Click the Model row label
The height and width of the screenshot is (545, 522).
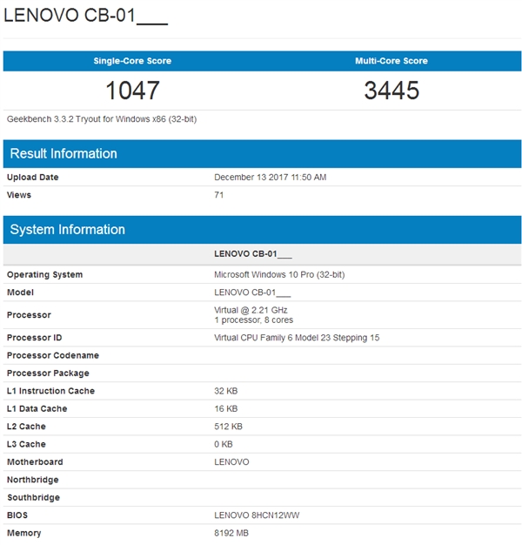click(x=21, y=293)
